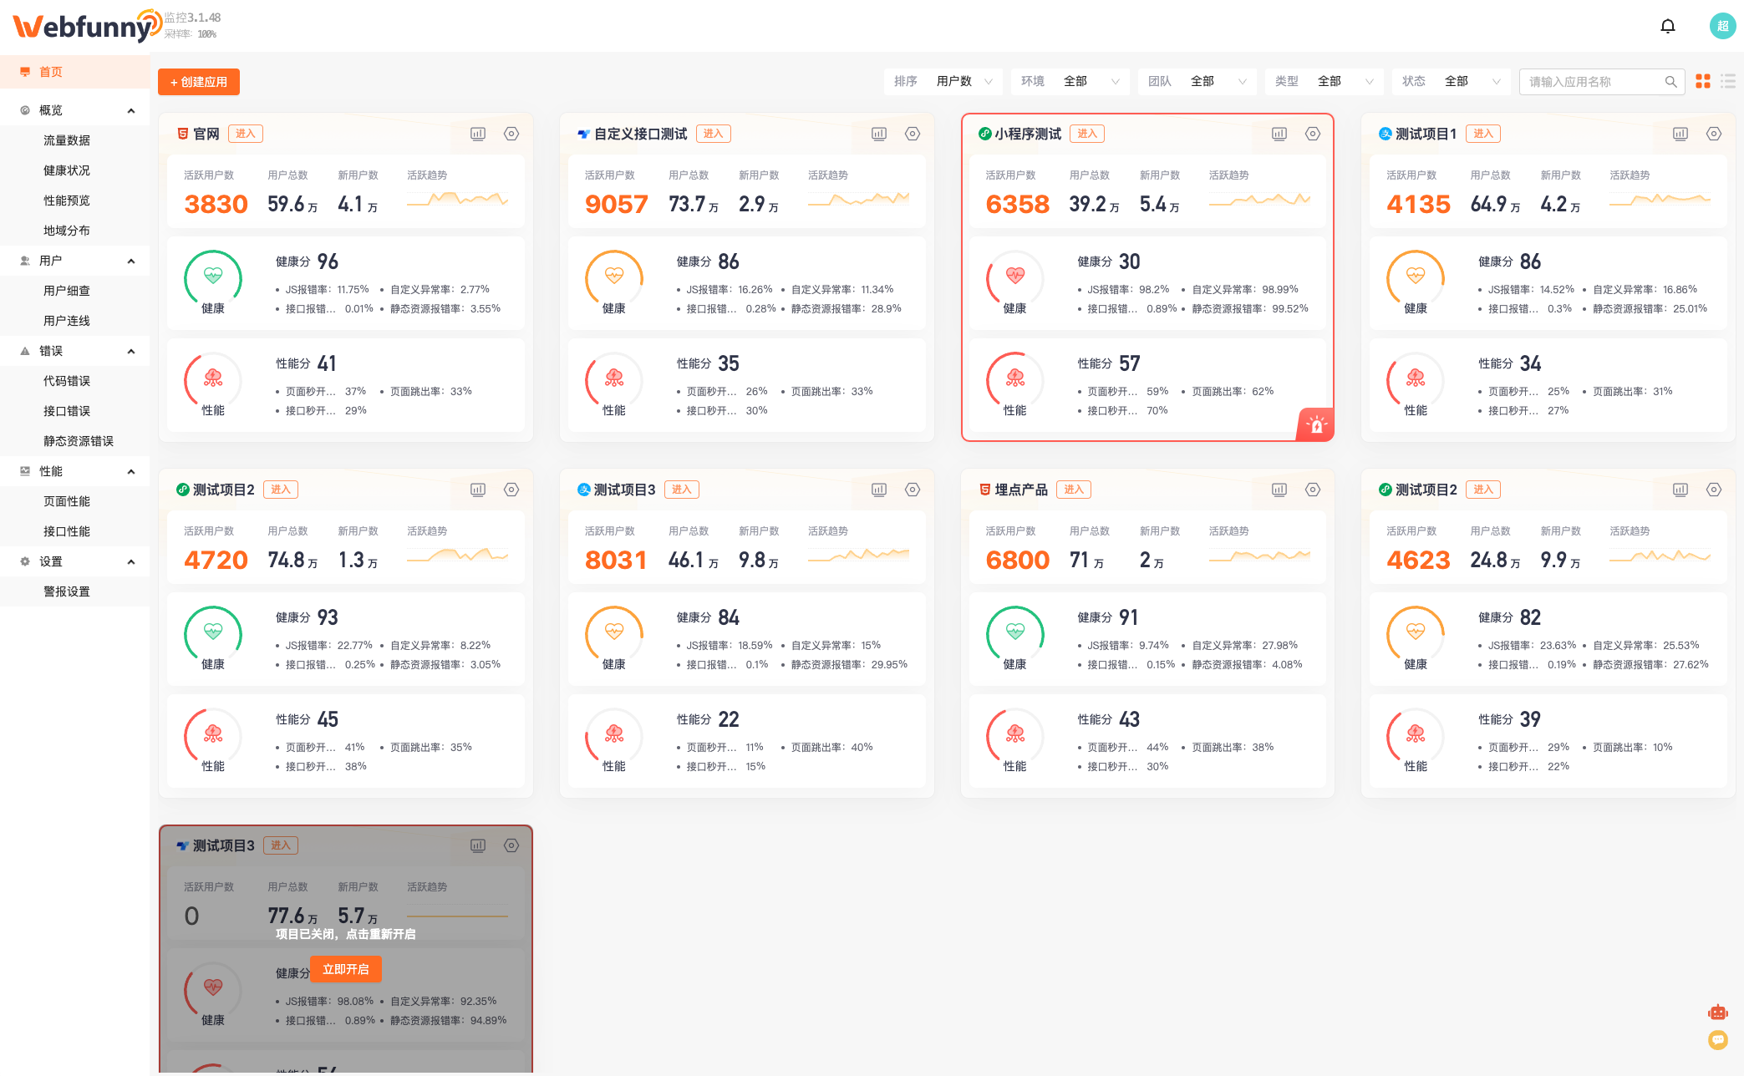Click the 创建应用 button

[x=199, y=82]
